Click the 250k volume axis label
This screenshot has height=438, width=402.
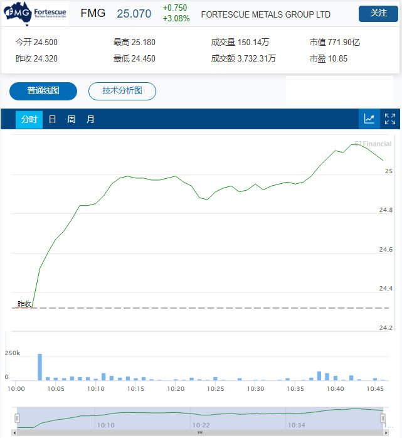coord(13,353)
